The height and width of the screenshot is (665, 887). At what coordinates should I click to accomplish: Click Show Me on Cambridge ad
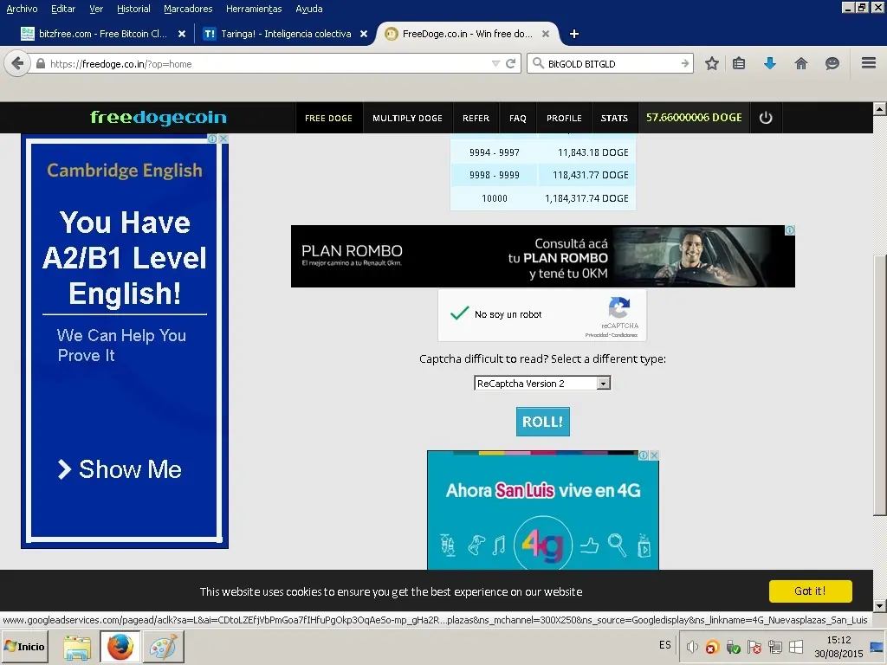tap(120, 468)
